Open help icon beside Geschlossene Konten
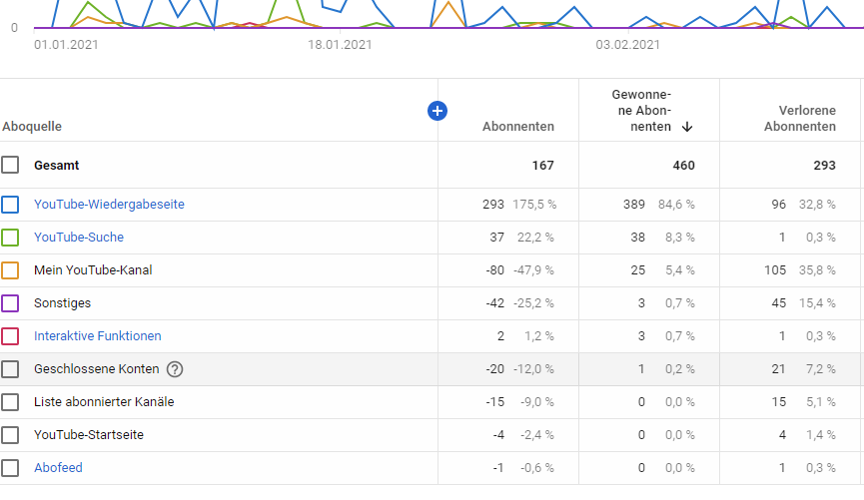 coord(175,369)
